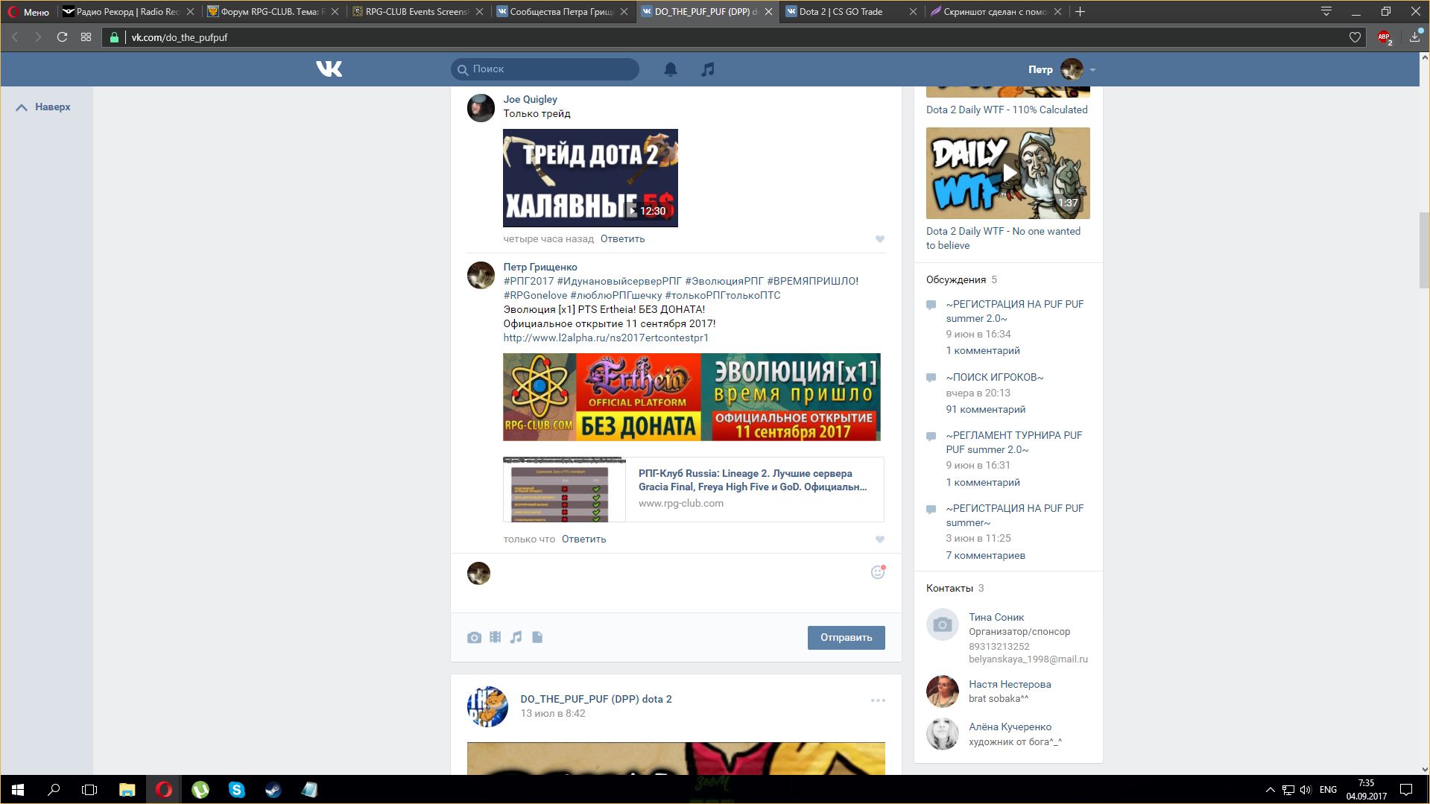
Task: Open Обсуждения section header
Action: [955, 280]
